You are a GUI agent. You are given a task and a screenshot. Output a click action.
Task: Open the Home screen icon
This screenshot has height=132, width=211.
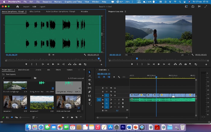coord(17,7)
